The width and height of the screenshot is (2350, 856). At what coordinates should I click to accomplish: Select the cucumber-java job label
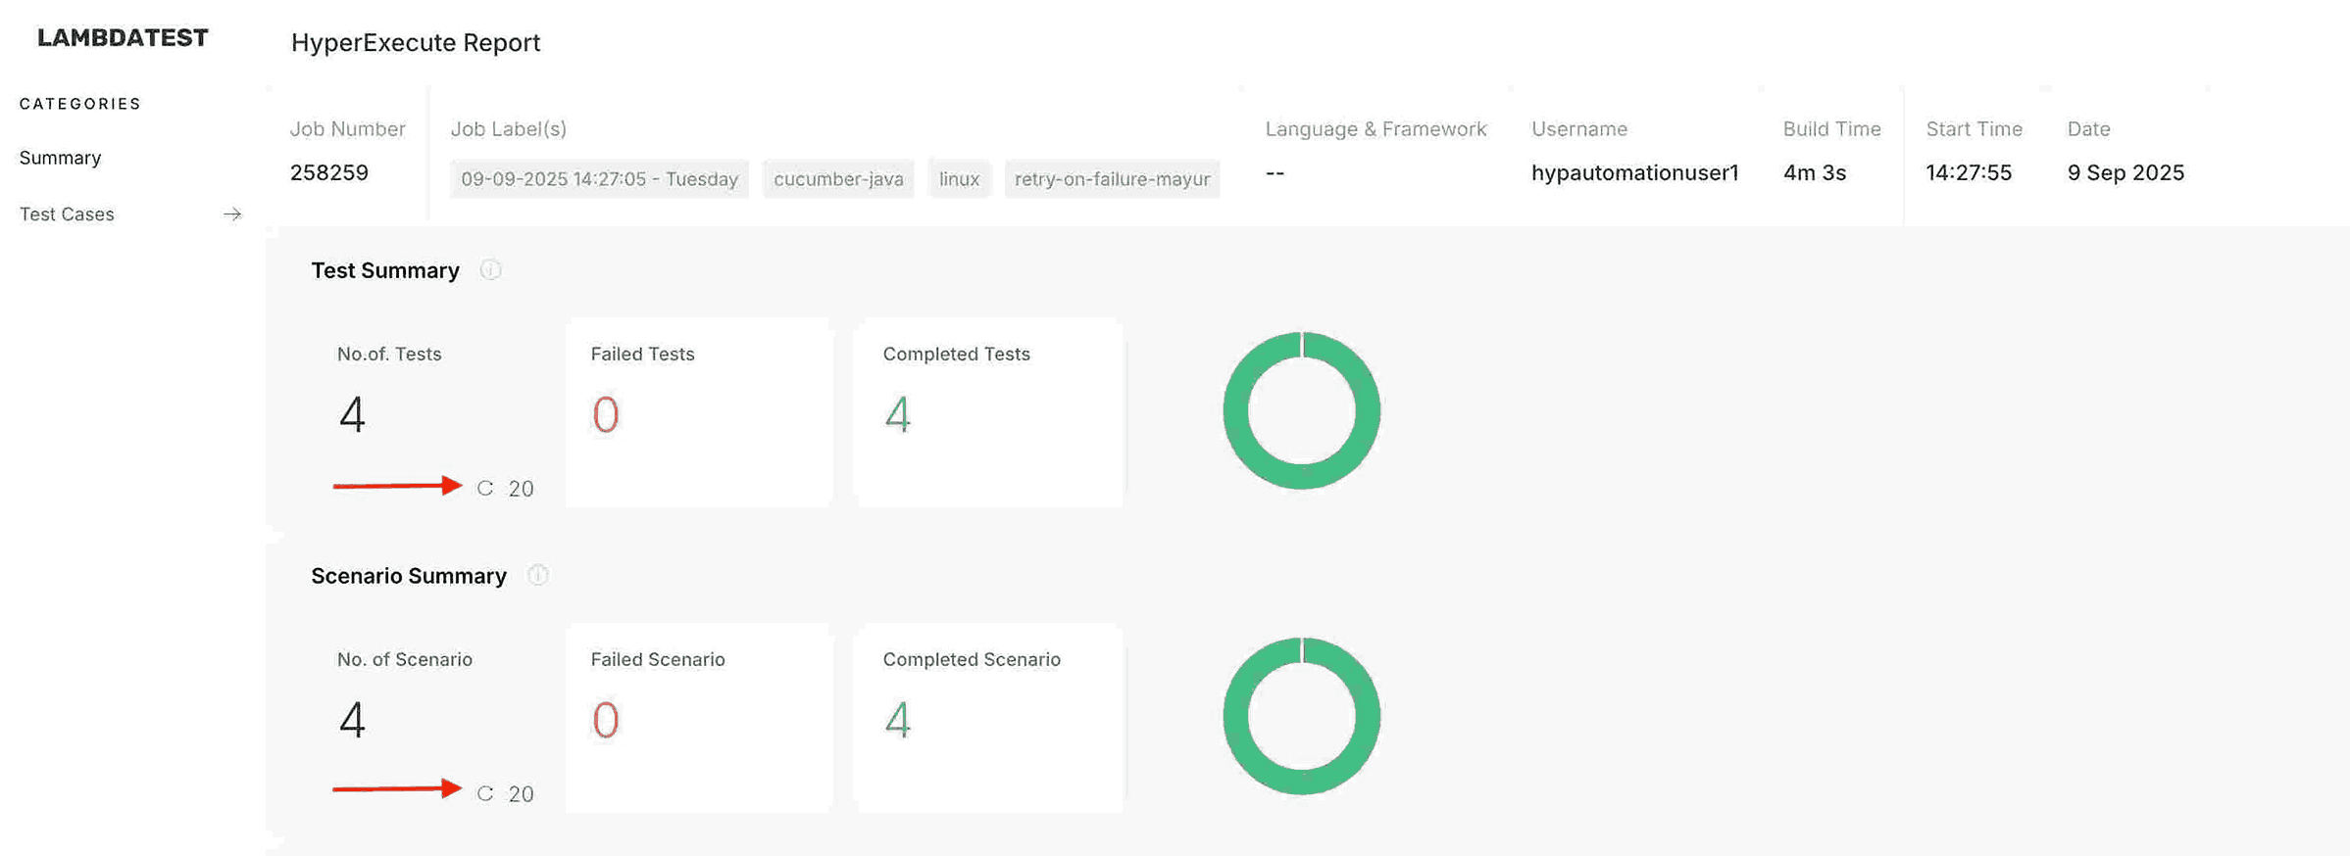pos(837,179)
